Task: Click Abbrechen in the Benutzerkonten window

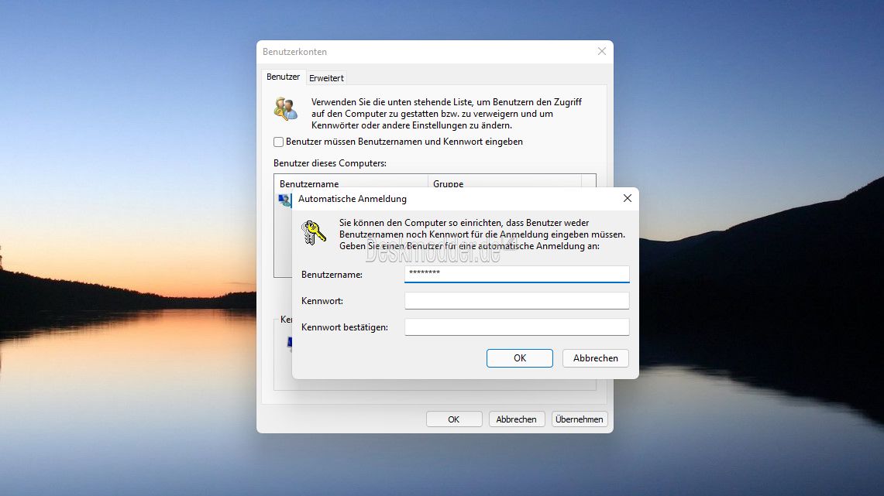Action: point(517,419)
